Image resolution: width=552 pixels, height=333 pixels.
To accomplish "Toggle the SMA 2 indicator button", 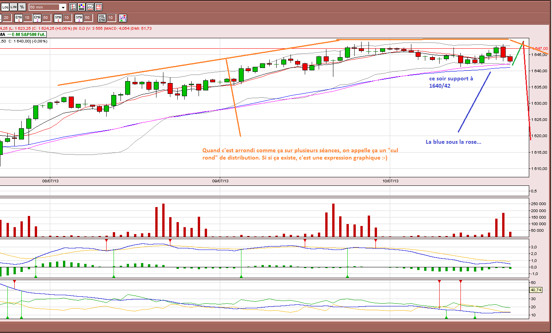I will pos(79,18).
